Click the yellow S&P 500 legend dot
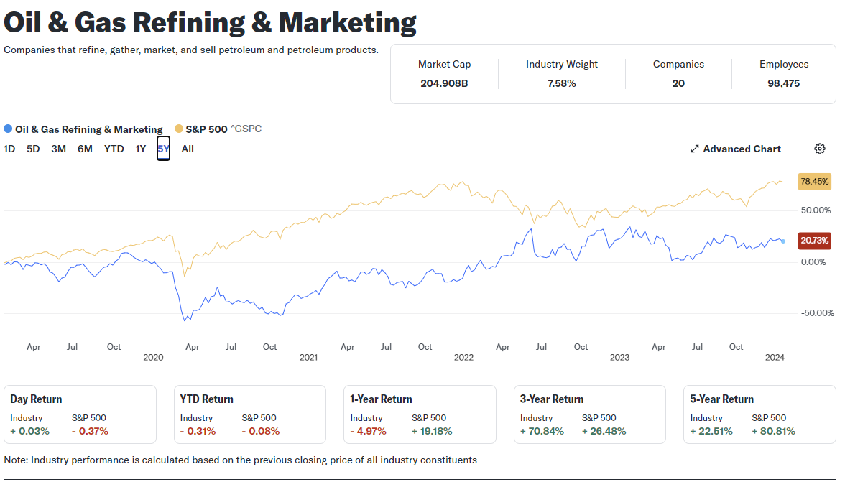This screenshot has width=845, height=482. (179, 129)
